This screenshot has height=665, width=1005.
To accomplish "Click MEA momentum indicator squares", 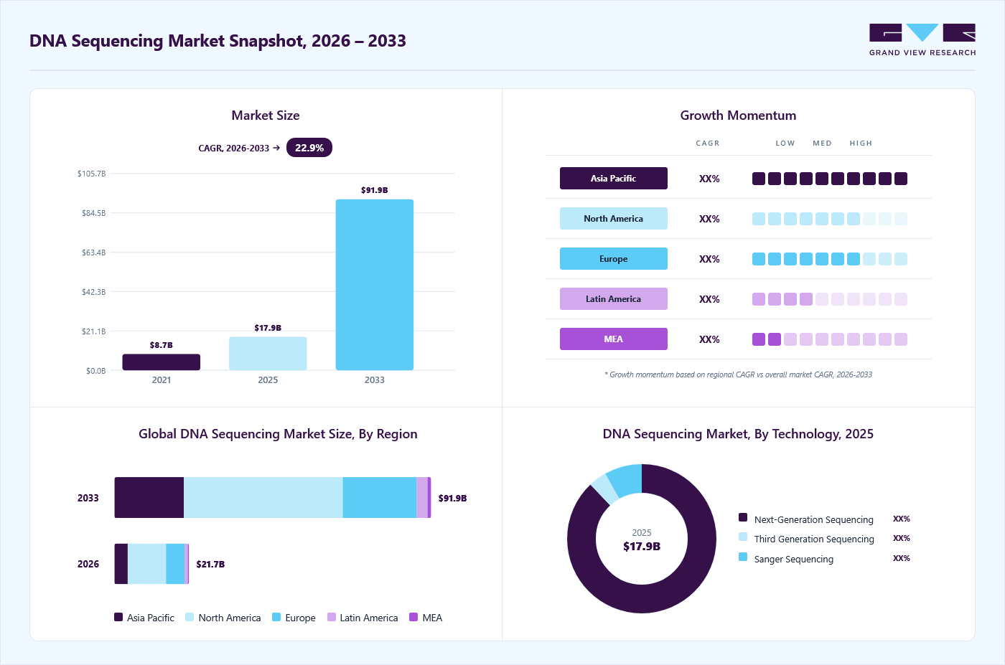I will [830, 339].
